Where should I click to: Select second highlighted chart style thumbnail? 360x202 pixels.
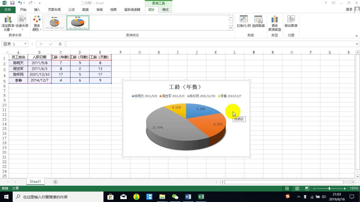(78, 22)
